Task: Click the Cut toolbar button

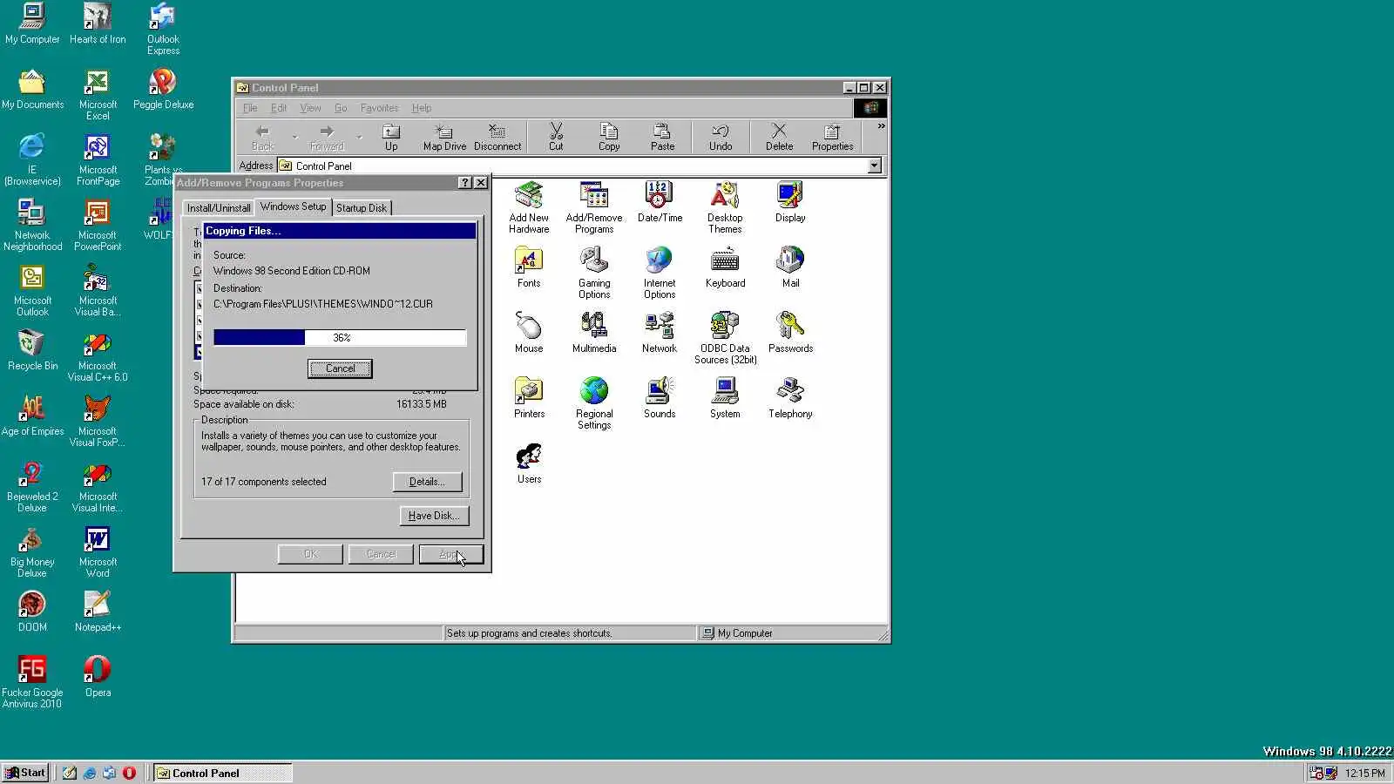Action: pos(556,137)
